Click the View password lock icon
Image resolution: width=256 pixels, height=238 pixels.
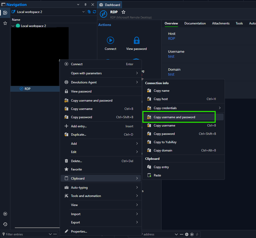click(136, 40)
